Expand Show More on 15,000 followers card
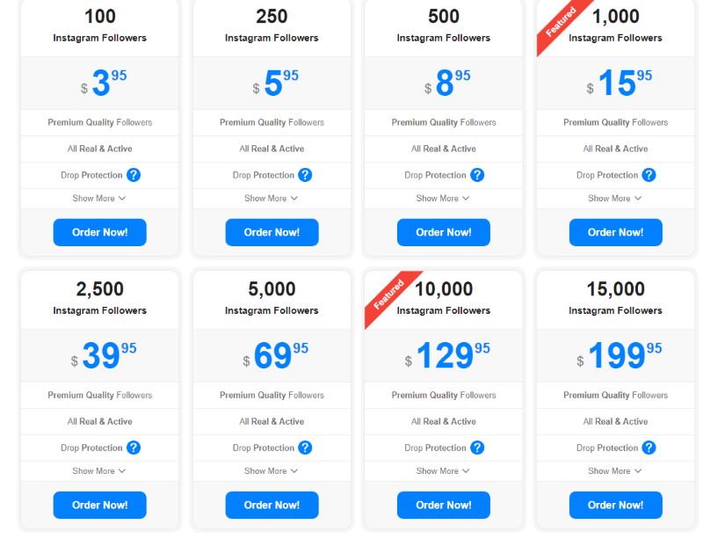 [x=615, y=471]
